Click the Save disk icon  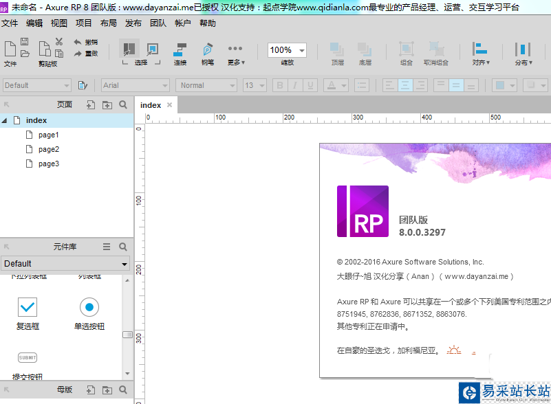coord(24,41)
